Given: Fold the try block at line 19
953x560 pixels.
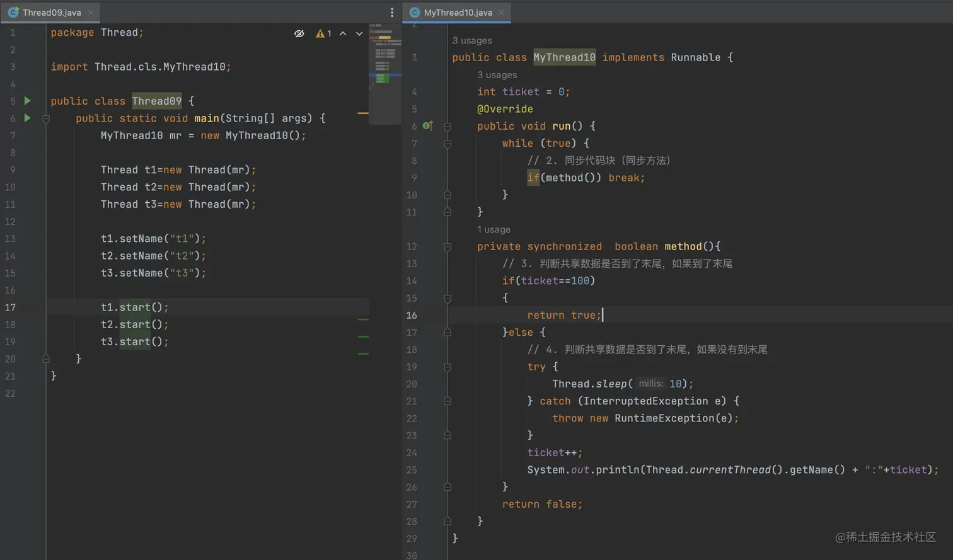Looking at the screenshot, I should [448, 367].
